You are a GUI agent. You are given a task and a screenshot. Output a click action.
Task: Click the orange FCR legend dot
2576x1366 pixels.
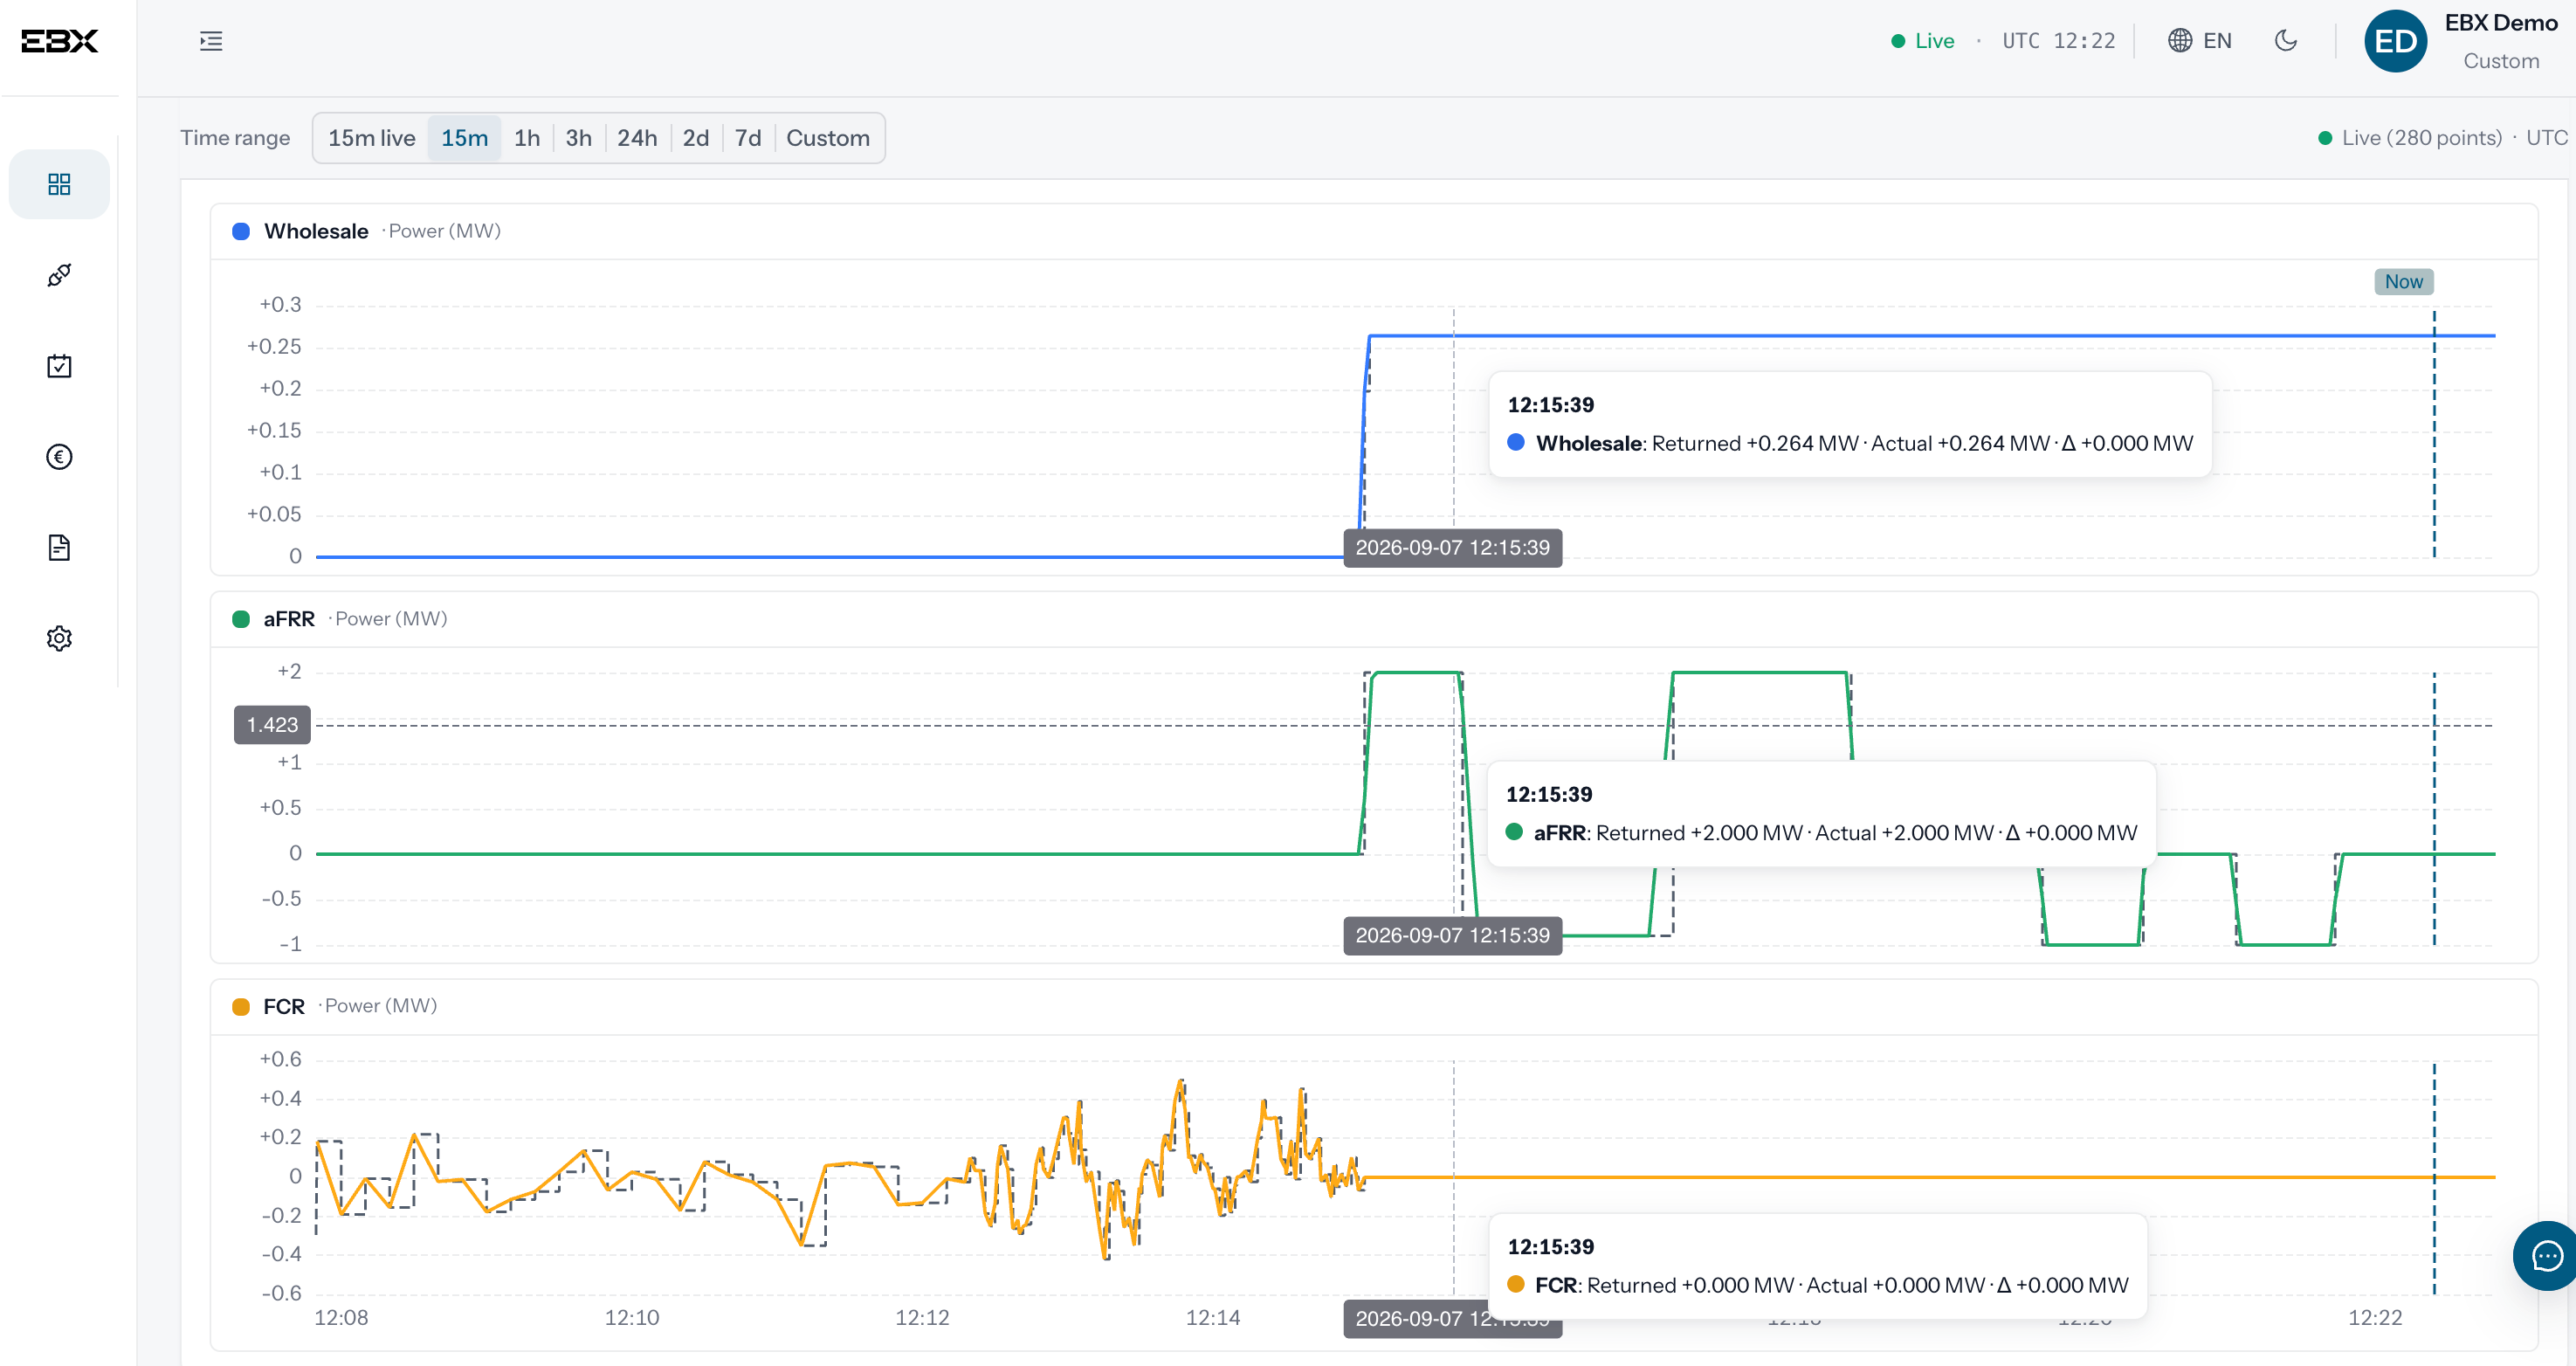coord(241,1007)
